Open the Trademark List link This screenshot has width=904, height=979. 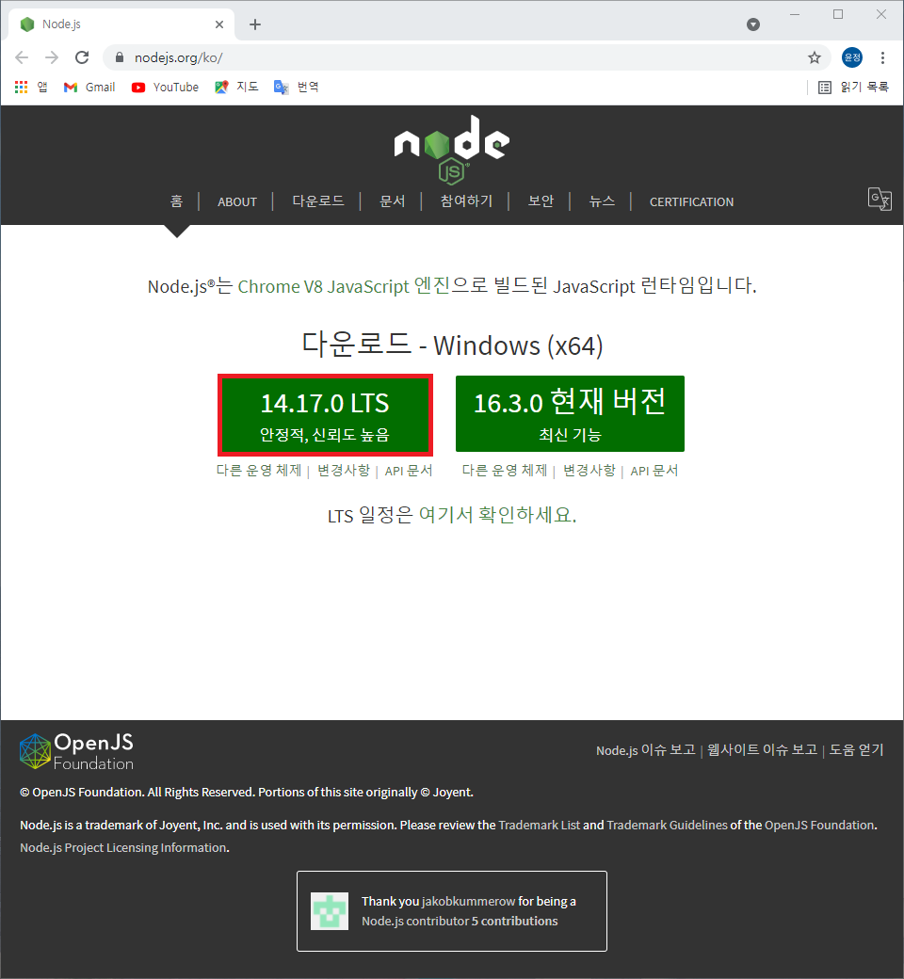click(540, 825)
